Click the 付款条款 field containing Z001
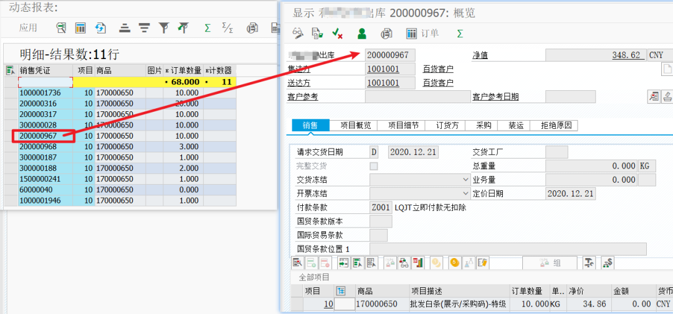 pyautogui.click(x=381, y=208)
